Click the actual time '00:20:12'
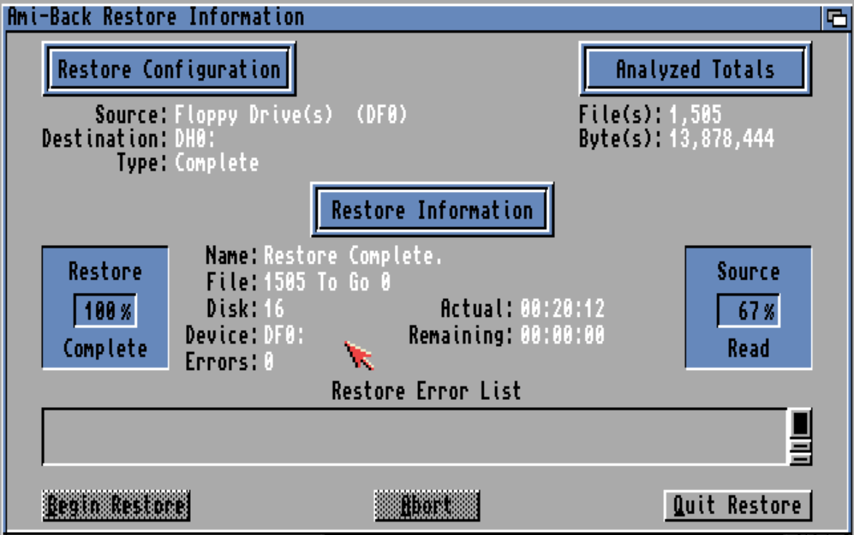Viewport: 854px width, 535px height. [562, 308]
